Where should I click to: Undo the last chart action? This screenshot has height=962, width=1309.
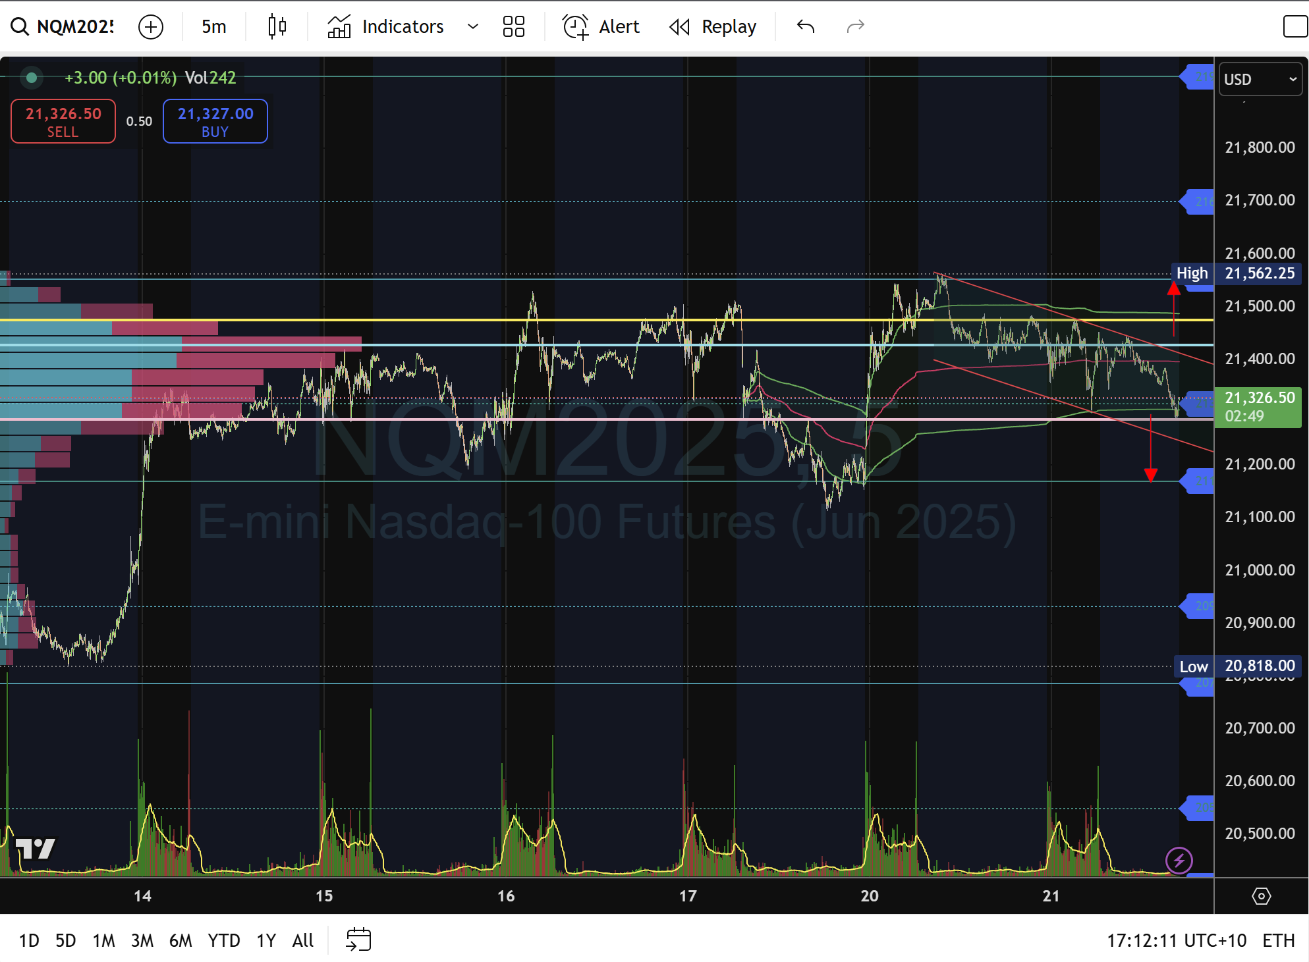[806, 26]
